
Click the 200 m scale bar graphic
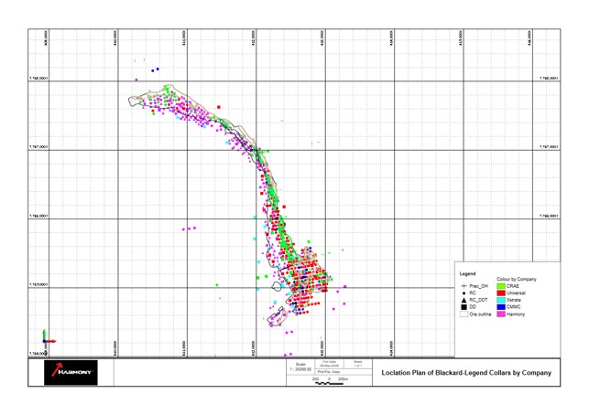pyautogui.click(x=330, y=381)
